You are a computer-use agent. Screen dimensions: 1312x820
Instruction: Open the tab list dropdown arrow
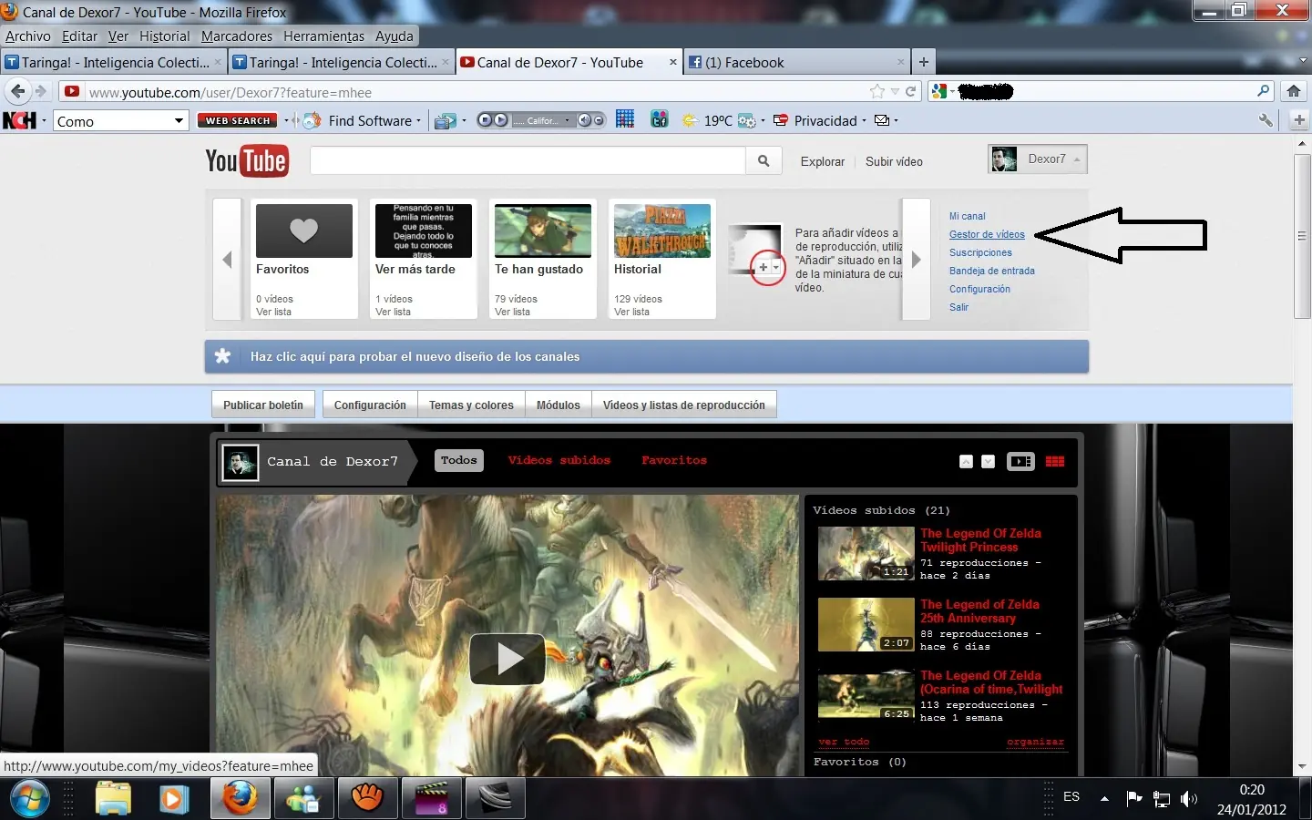(x=1302, y=61)
